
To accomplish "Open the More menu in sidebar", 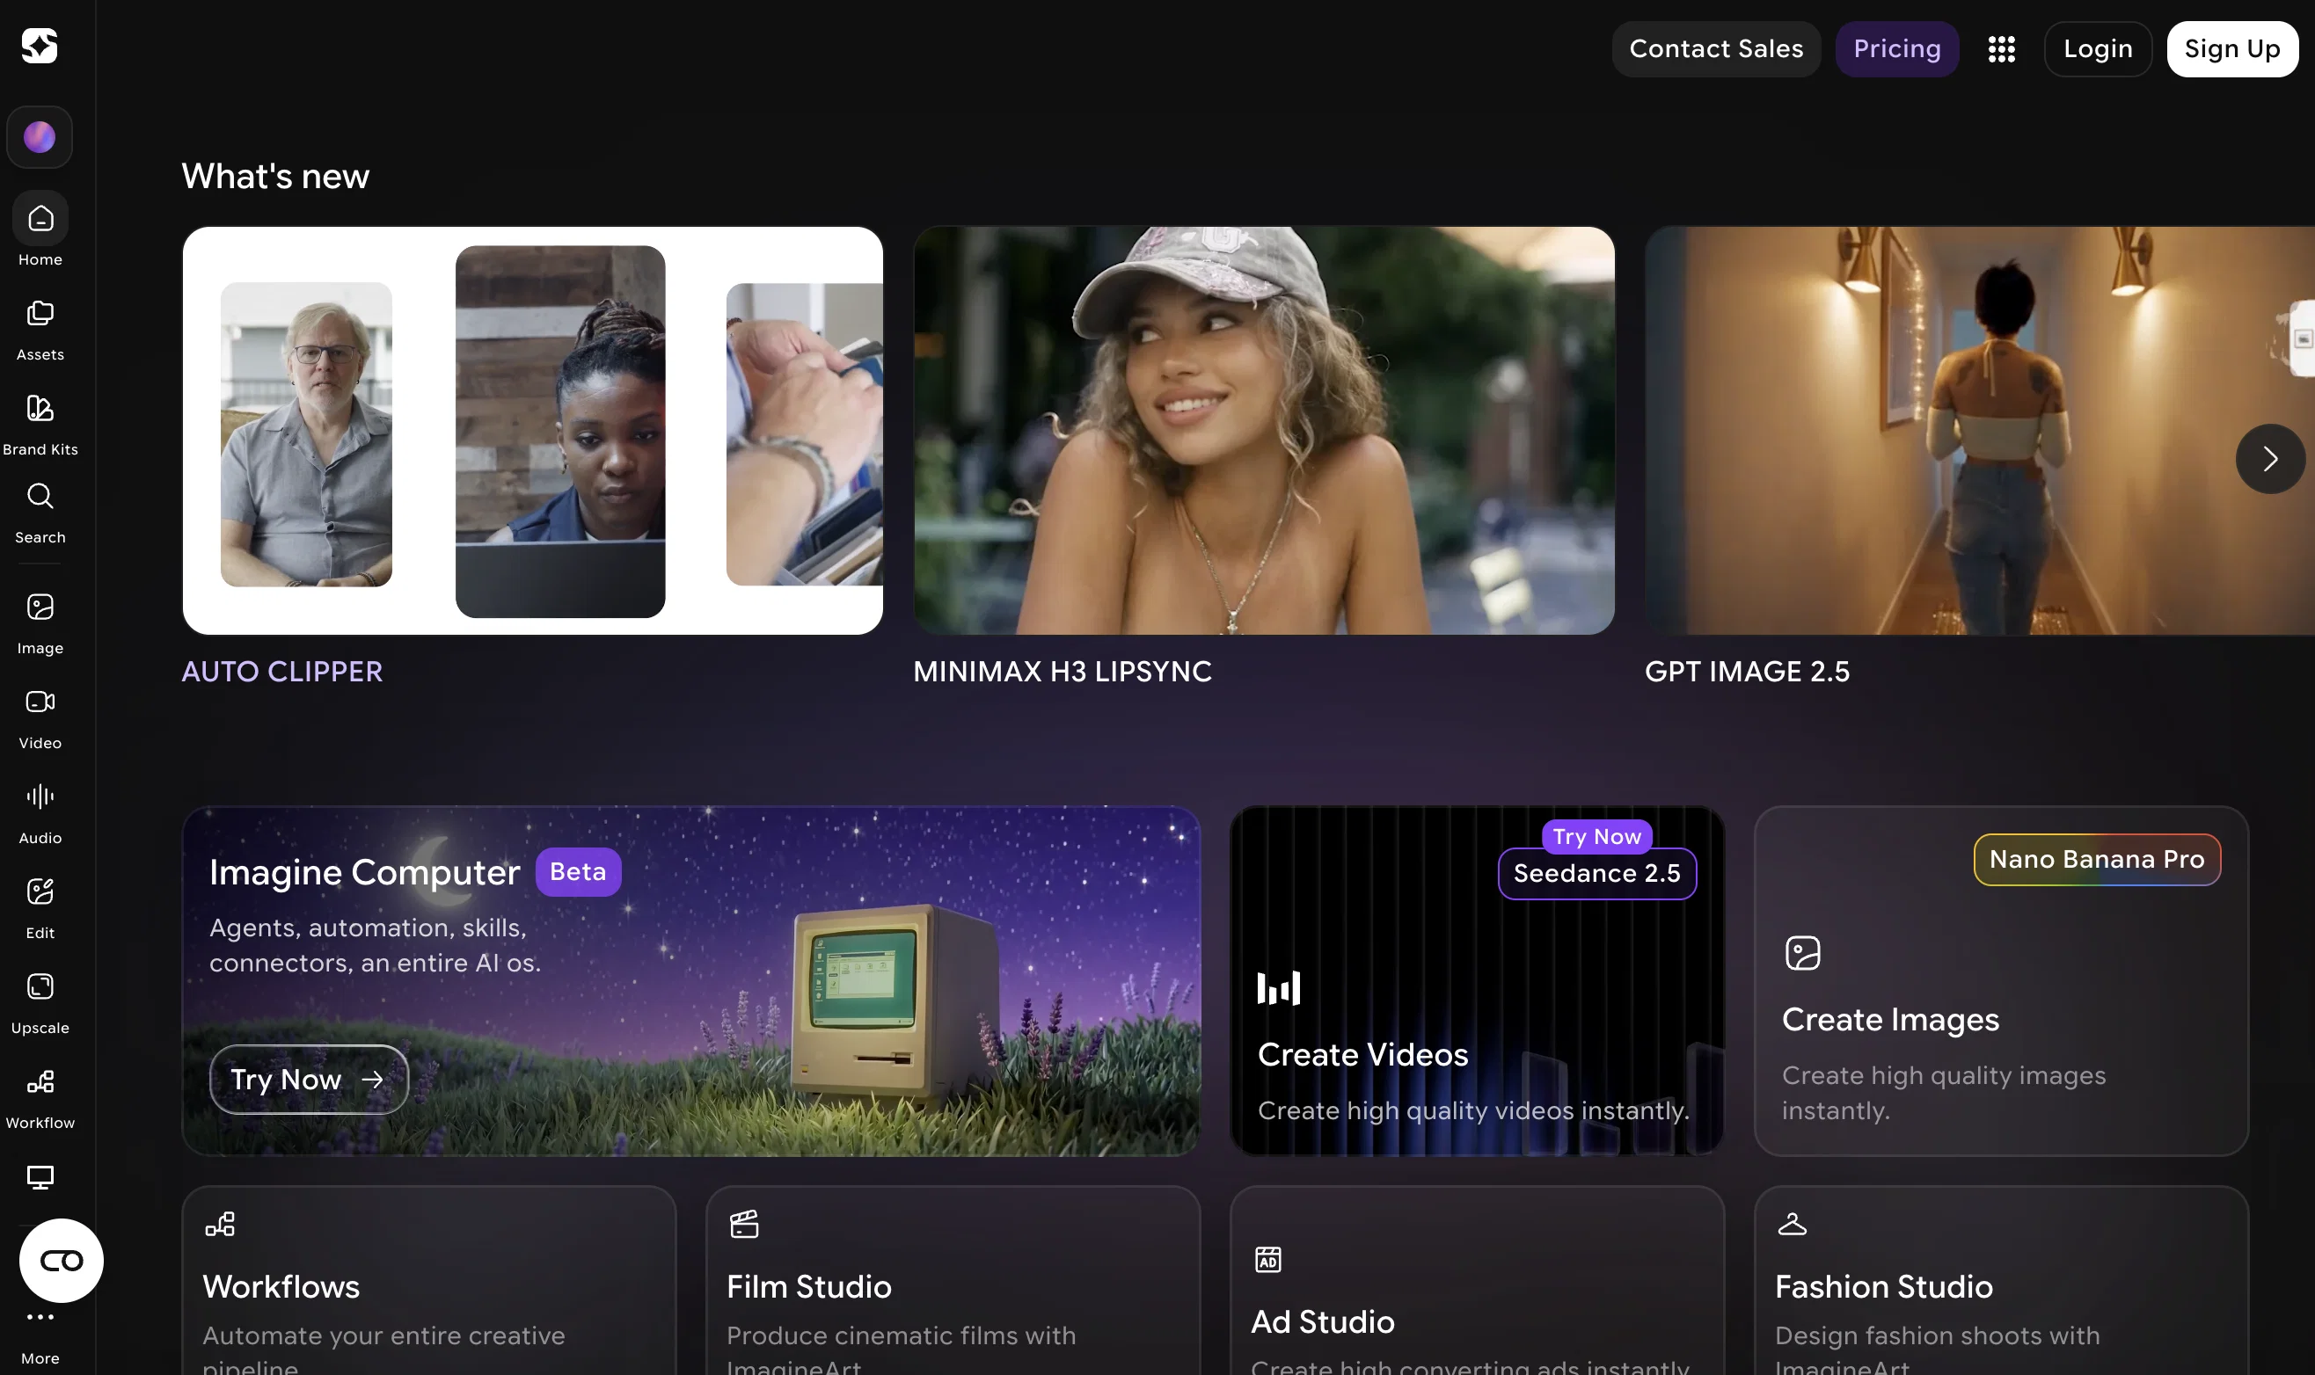I will pyautogui.click(x=40, y=1337).
